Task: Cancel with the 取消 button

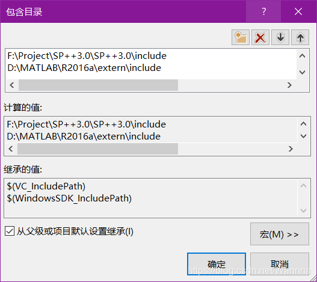Action: tap(279, 264)
